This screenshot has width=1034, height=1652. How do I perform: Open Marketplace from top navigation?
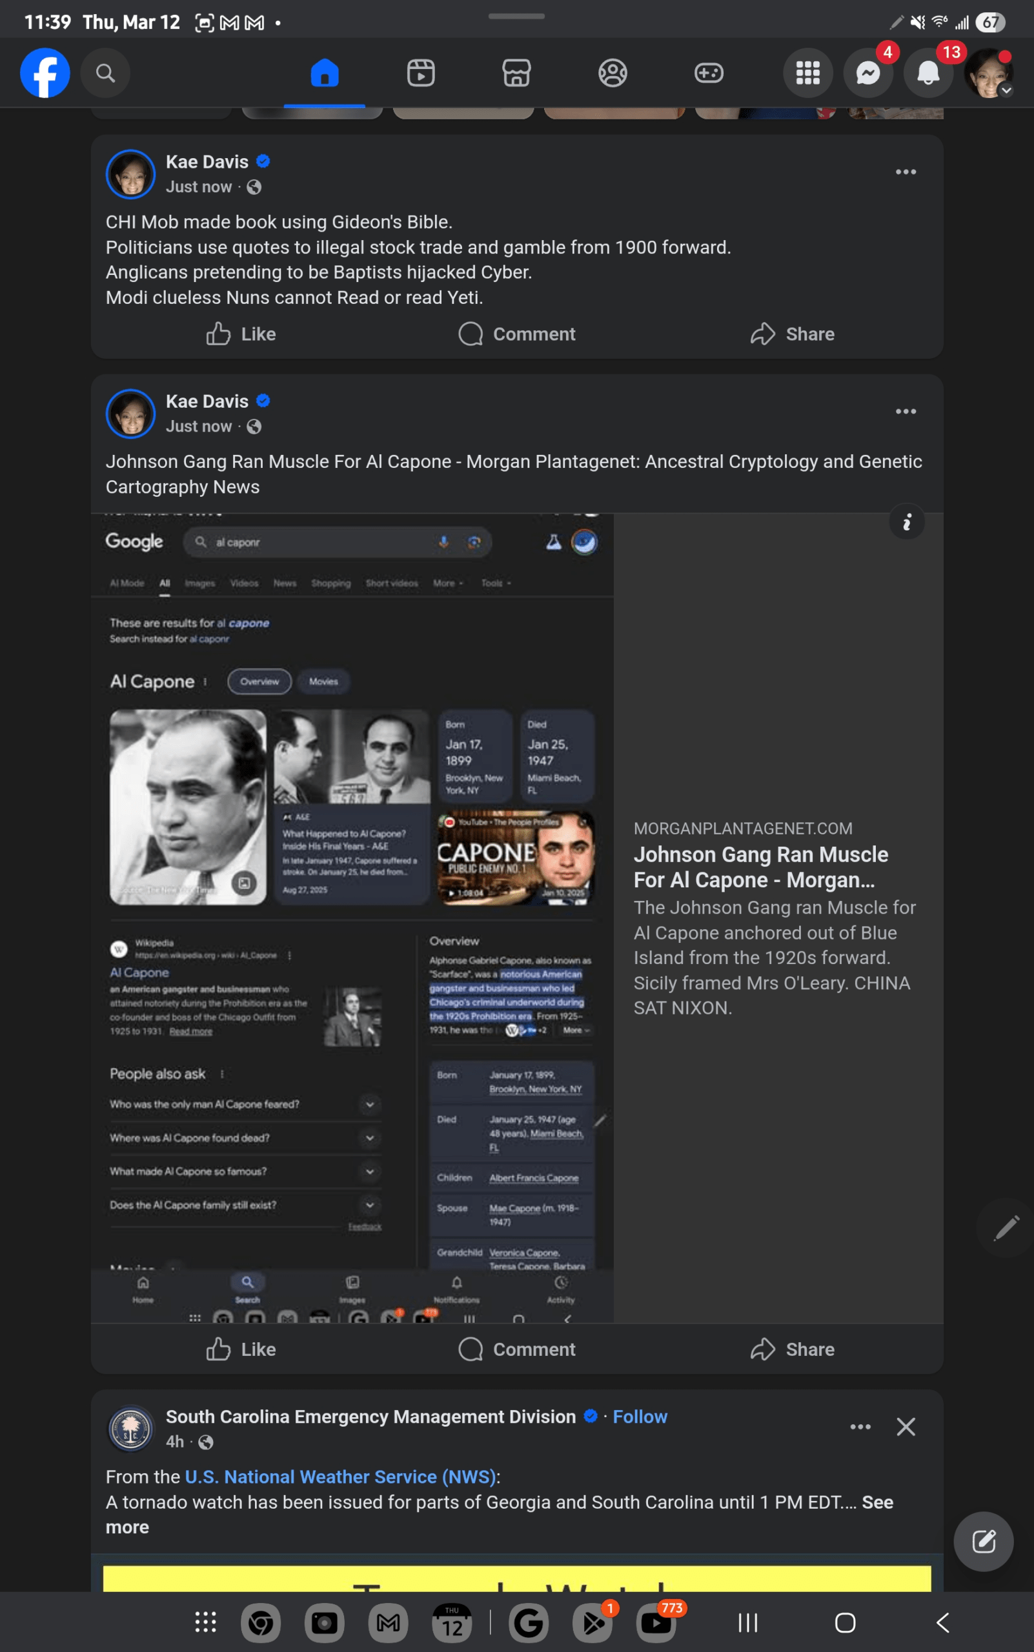click(516, 73)
